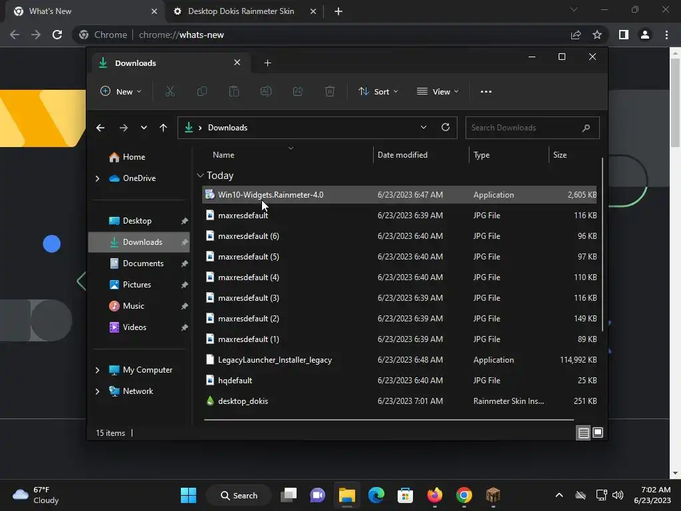
Task: Switch to What's New Chrome tab
Action: 86,11
